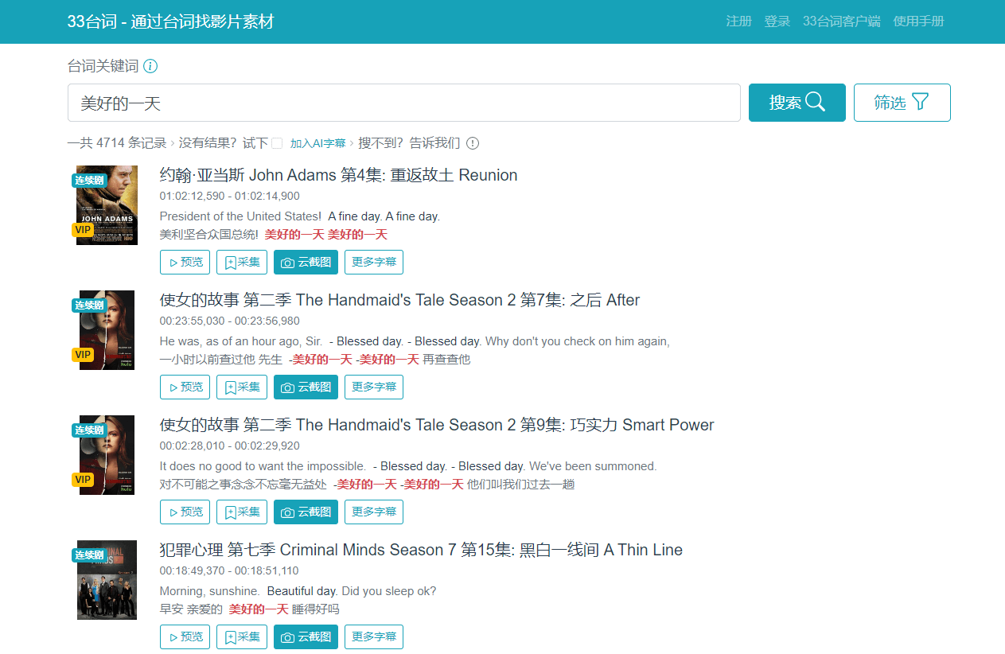Take 云截图 screenshot for John Adams result
The width and height of the screenshot is (1005, 654).
pos(306,262)
